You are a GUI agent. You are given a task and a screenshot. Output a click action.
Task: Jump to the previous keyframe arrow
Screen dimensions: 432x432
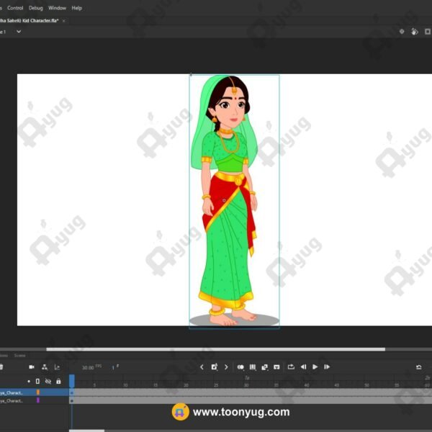tap(202, 367)
